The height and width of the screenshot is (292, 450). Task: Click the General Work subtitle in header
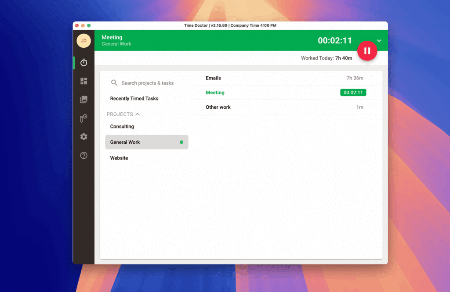click(x=116, y=44)
